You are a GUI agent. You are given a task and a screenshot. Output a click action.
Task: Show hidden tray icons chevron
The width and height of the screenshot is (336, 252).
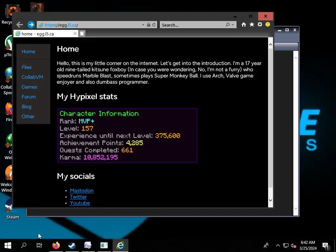pyautogui.click(x=278, y=245)
